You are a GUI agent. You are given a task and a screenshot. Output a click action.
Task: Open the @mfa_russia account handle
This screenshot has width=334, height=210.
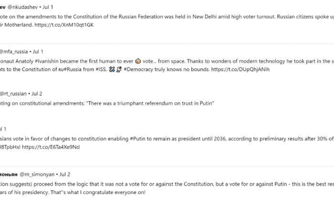[x=14, y=51]
